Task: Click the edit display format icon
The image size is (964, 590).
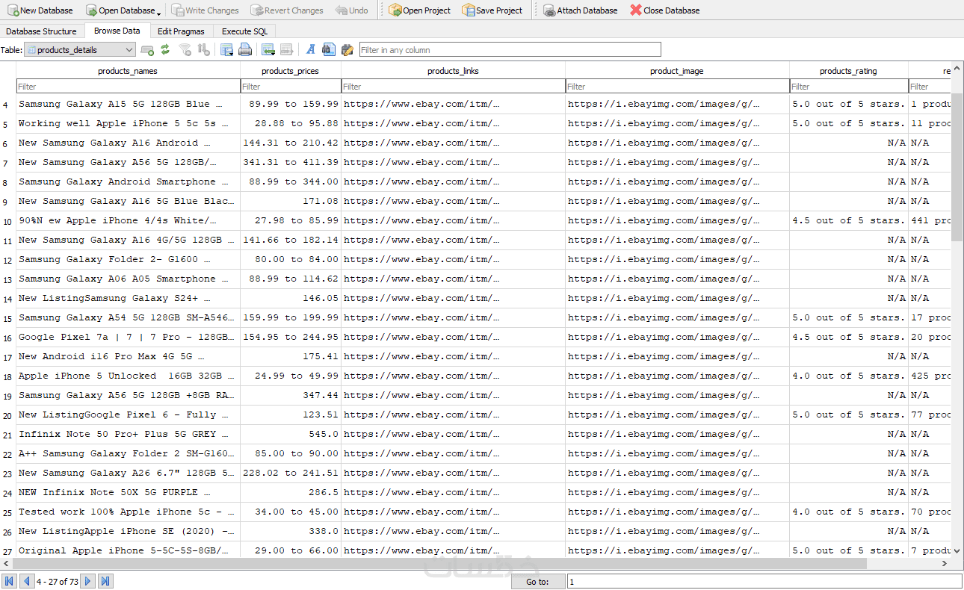Action: tap(347, 50)
